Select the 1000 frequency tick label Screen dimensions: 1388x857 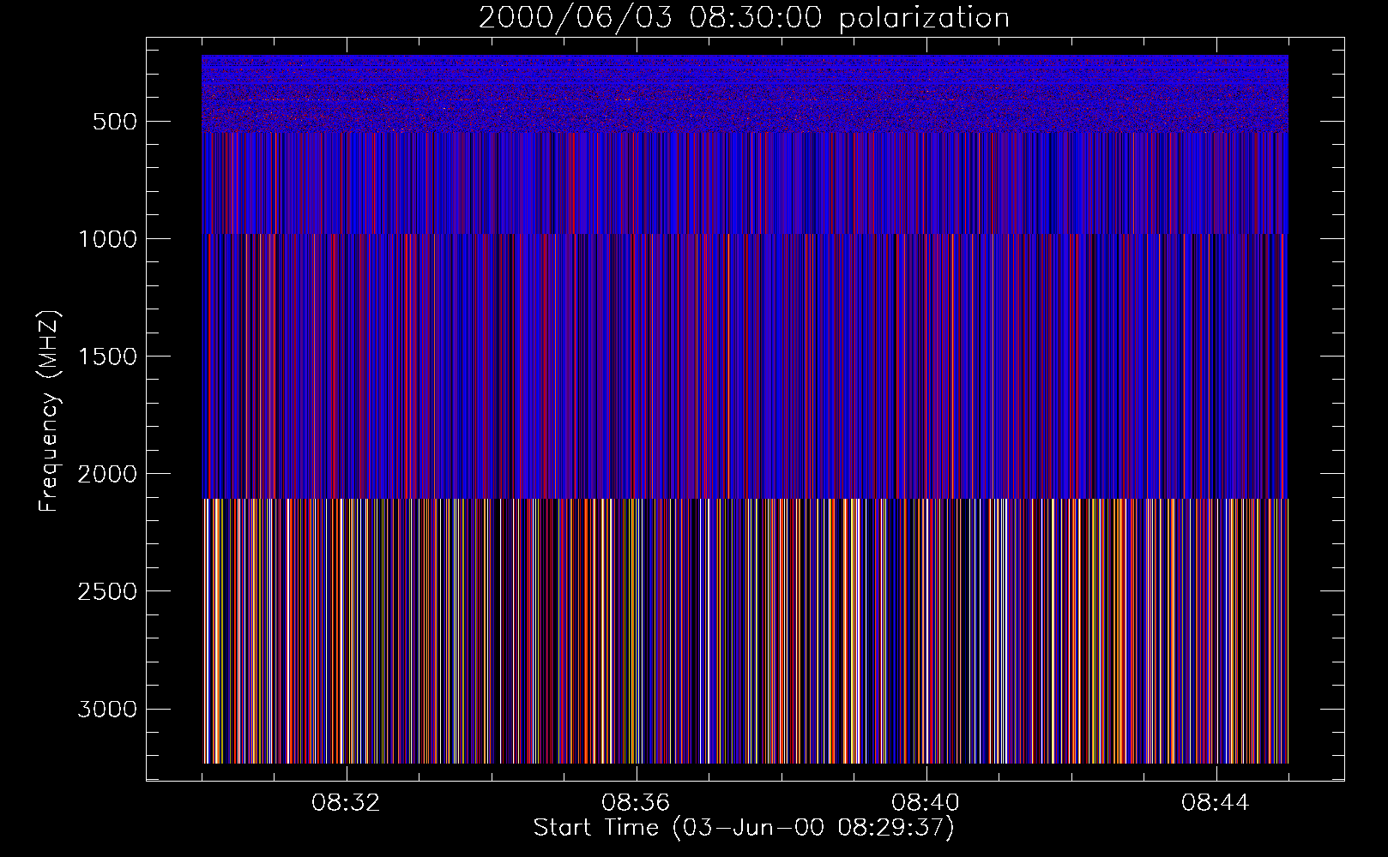point(107,239)
